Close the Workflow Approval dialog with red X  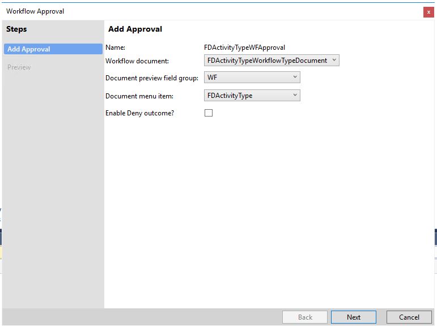pyautogui.click(x=428, y=12)
